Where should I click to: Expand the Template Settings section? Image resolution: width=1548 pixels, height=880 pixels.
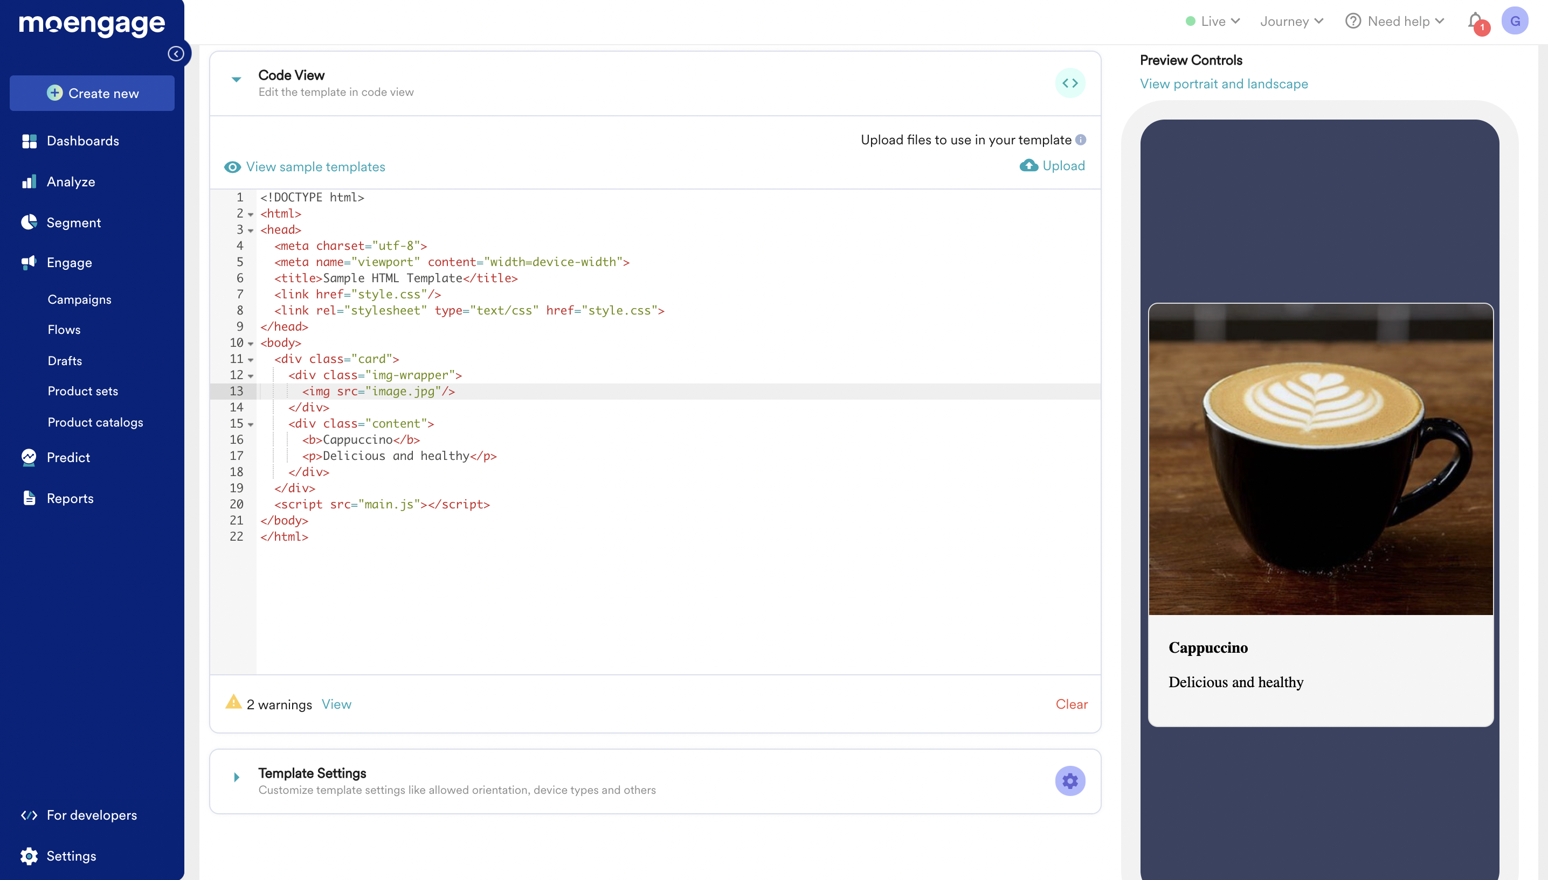point(237,777)
